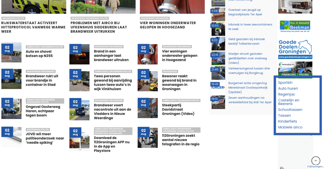Open the Goede Doelen Groningen banner

[x=295, y=49]
